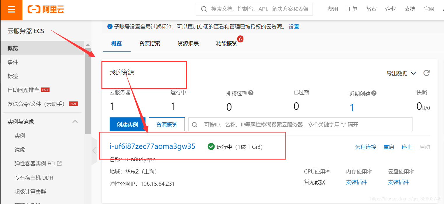Viewport: 444px width, 204px height.
Task: Switch to the 资源报表 tab
Action: coord(188,44)
